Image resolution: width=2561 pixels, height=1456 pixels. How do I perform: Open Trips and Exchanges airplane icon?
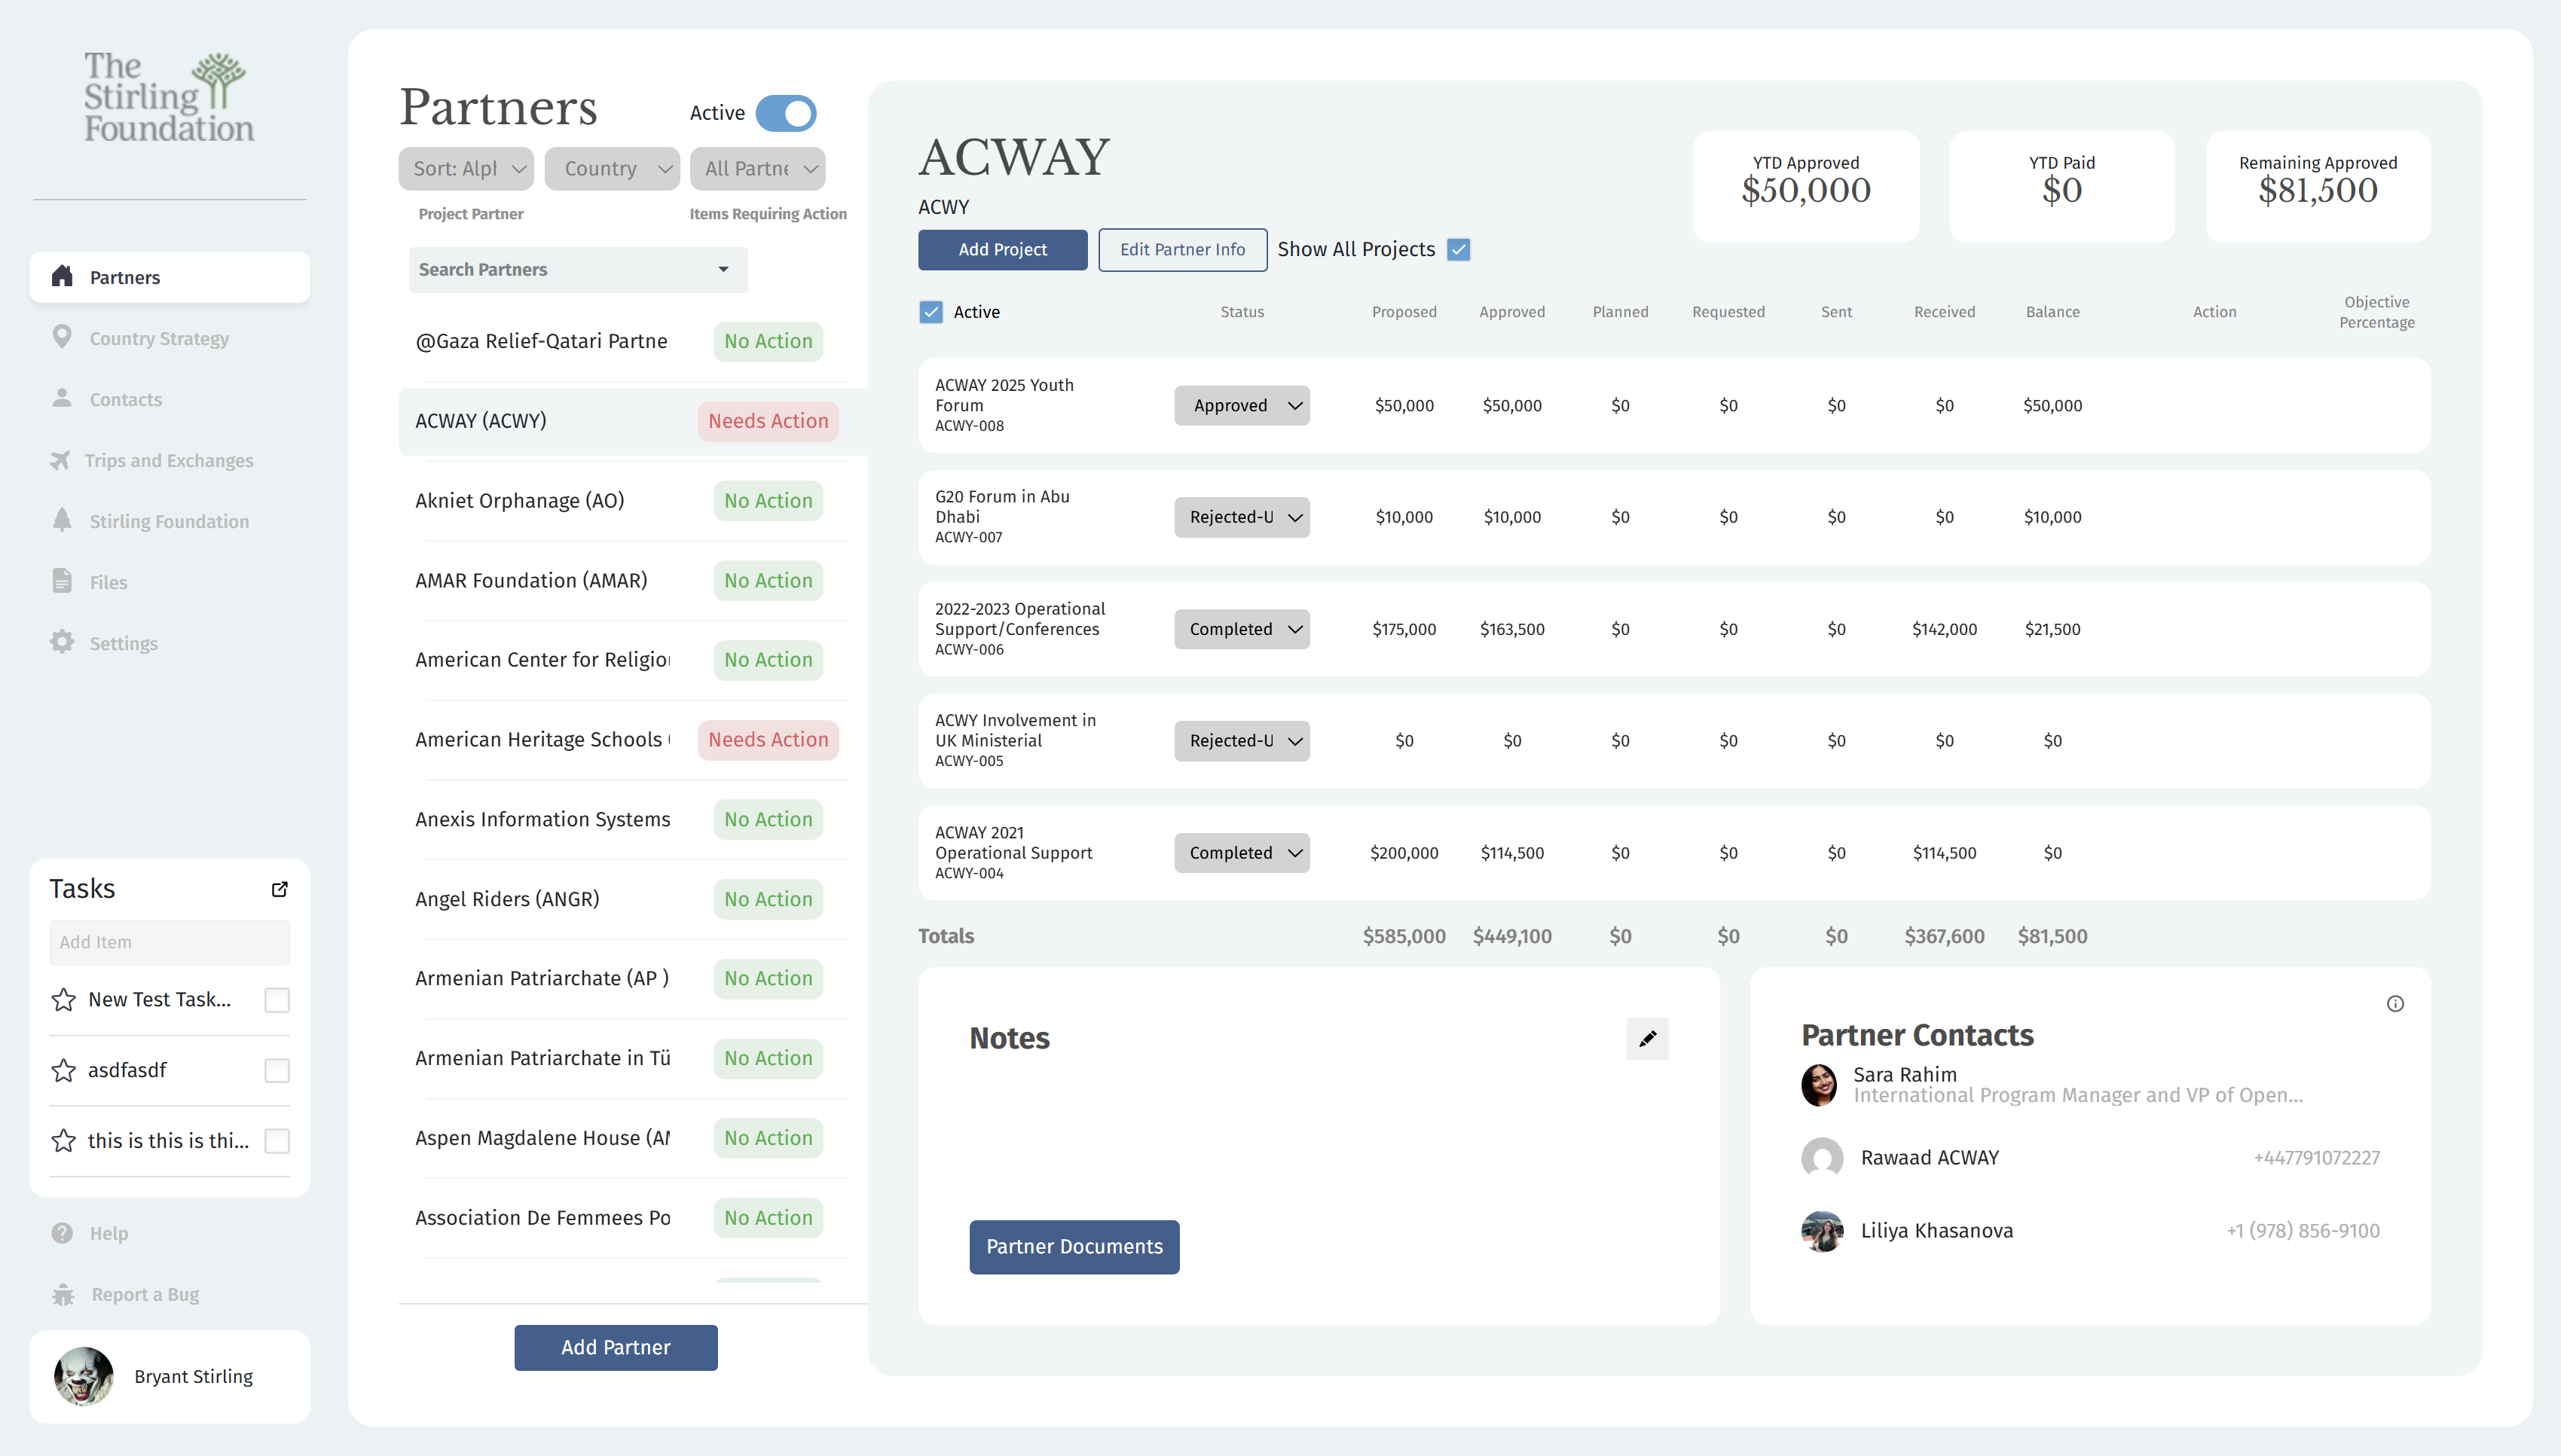click(61, 460)
